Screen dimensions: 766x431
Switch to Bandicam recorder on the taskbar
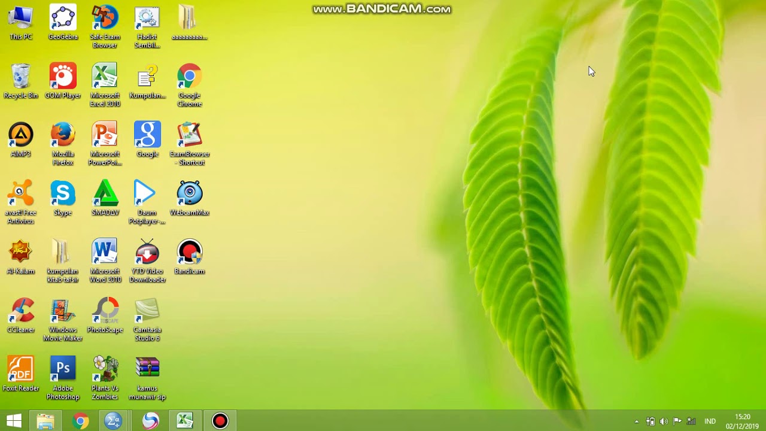tap(220, 421)
